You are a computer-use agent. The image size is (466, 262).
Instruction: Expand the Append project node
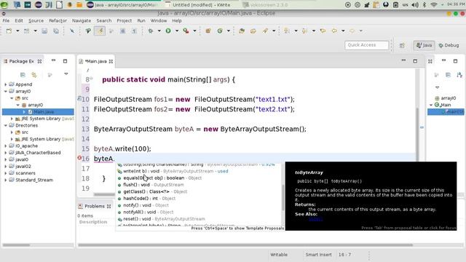(6, 84)
